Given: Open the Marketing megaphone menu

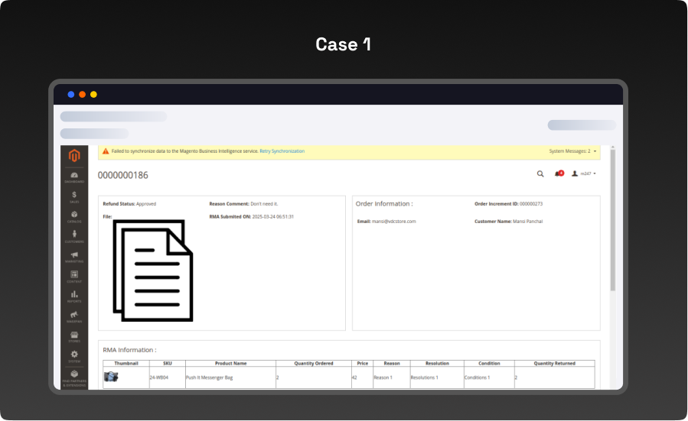Looking at the screenshot, I should 74,257.
